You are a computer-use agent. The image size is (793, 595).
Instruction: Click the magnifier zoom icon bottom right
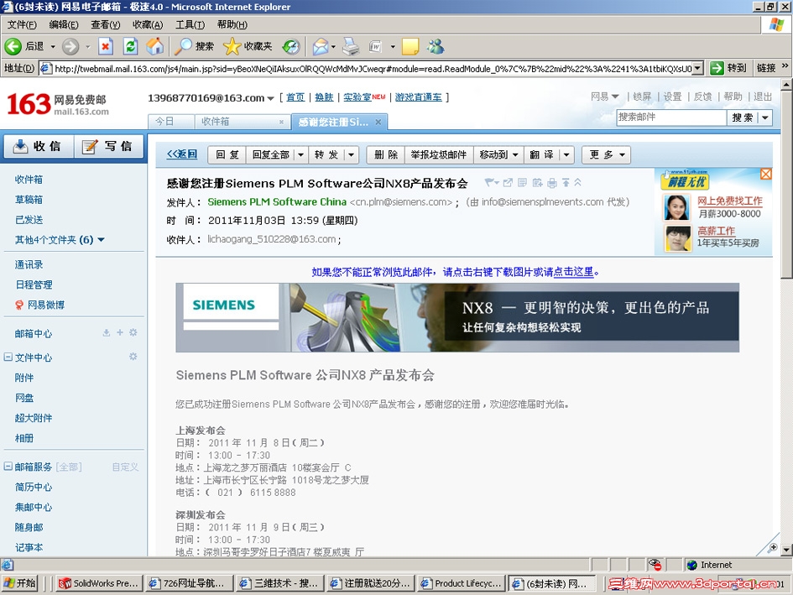point(772,547)
